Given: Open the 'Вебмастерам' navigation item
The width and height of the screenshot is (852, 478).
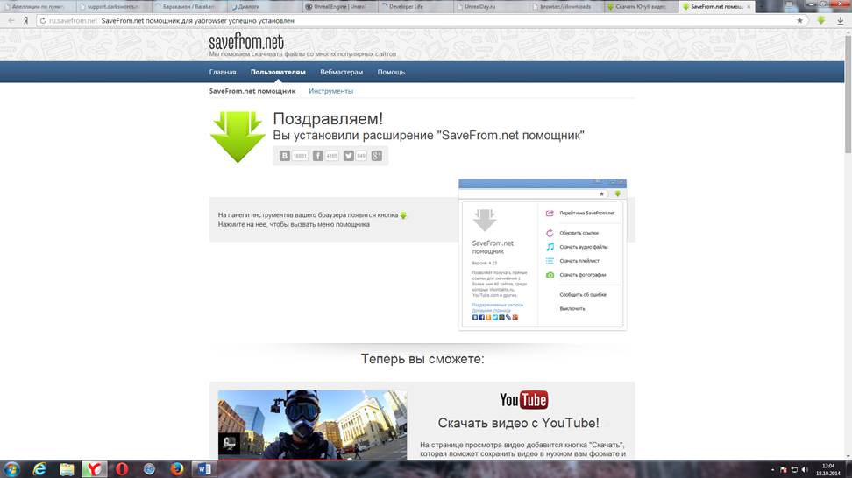Looking at the screenshot, I should click(341, 72).
